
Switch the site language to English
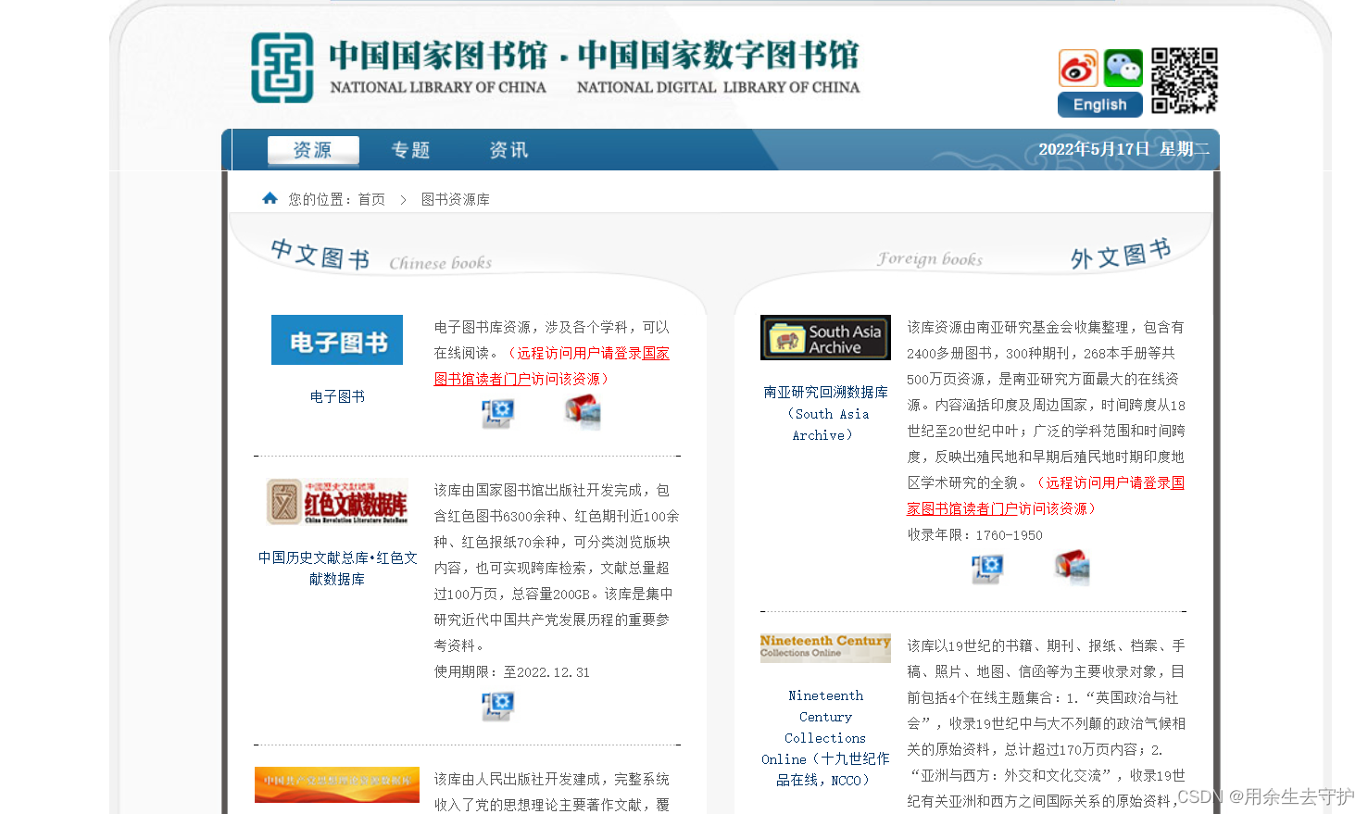pos(1100,105)
